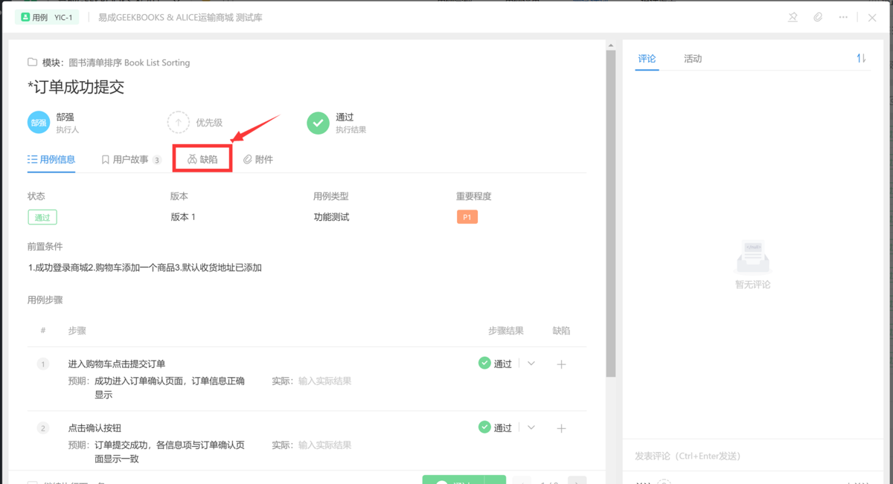
Task: Expand the step 2 result dropdown chevron
Action: 531,427
